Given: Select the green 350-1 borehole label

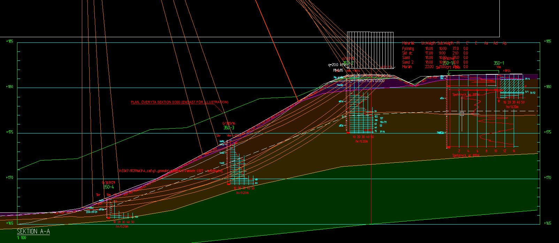Looking at the screenshot, I should 499,63.
